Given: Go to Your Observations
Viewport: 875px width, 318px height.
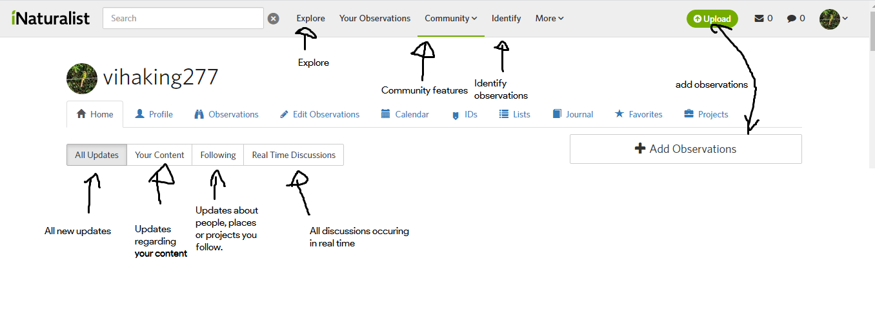Looking at the screenshot, I should [x=375, y=18].
